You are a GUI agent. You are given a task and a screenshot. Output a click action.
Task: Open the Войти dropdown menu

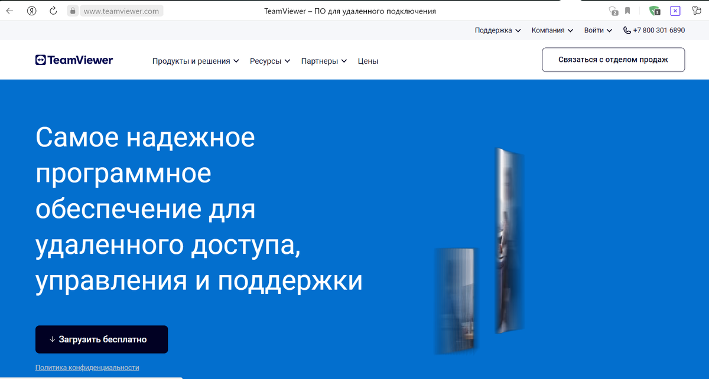coord(598,30)
